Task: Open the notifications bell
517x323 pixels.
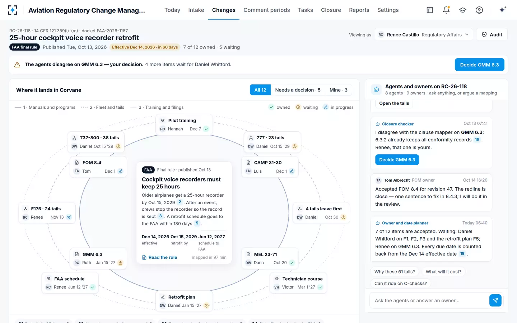Action: pos(446,10)
